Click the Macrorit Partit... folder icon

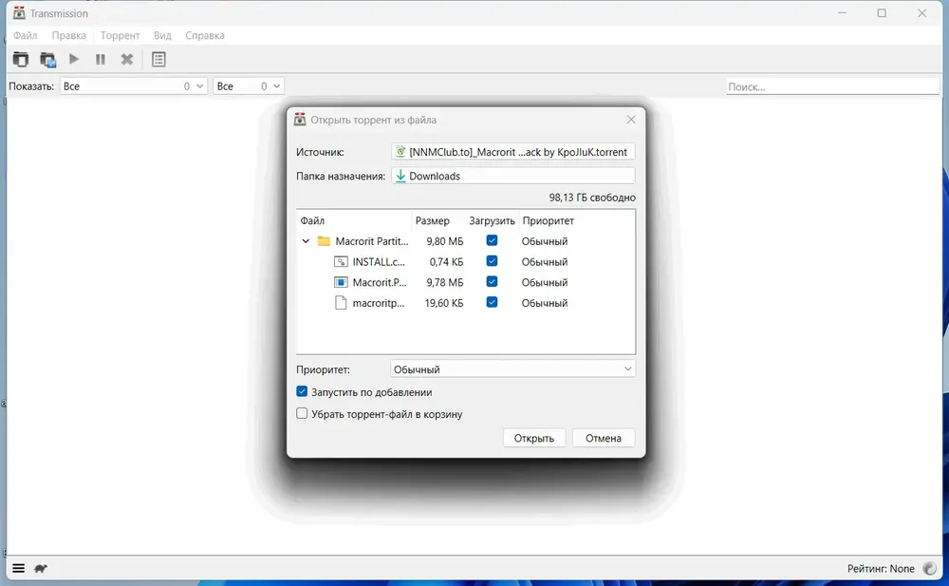[x=324, y=241]
